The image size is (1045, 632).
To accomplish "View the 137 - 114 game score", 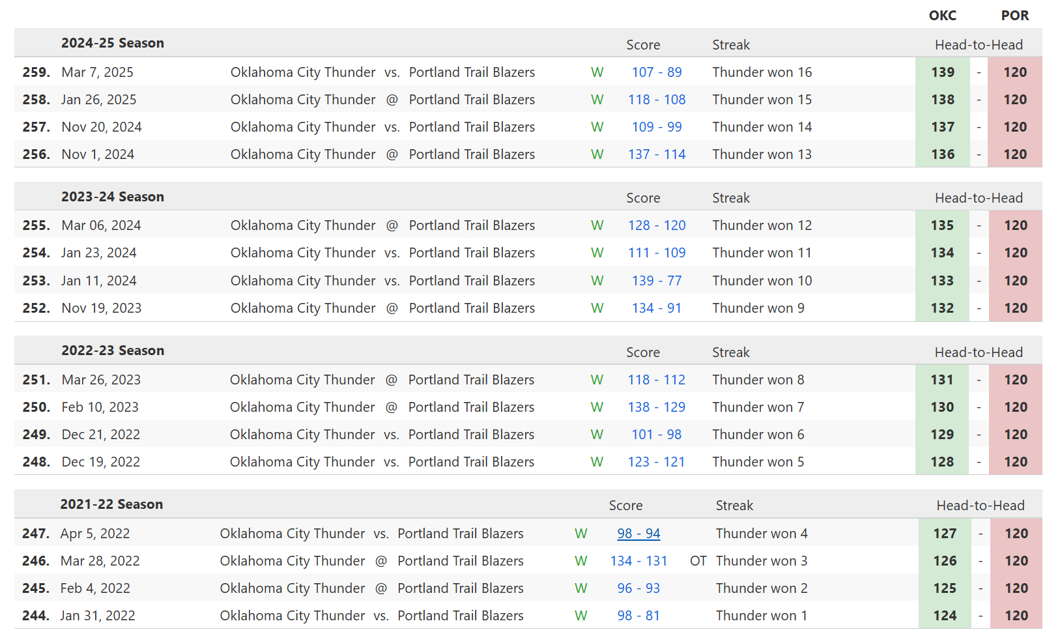I will tap(657, 154).
